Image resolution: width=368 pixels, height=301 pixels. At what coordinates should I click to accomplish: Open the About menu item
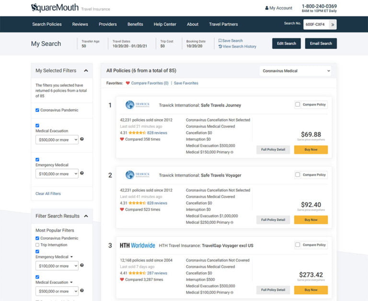[193, 24]
